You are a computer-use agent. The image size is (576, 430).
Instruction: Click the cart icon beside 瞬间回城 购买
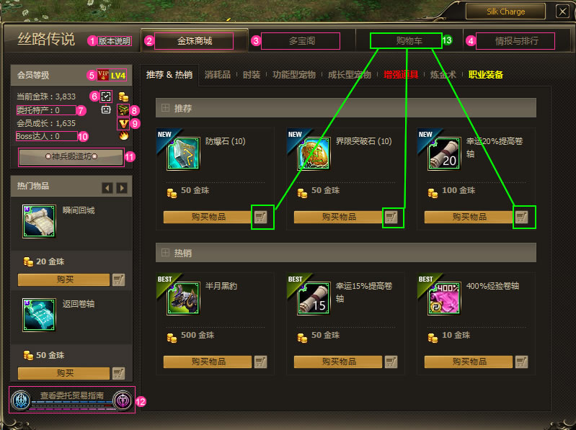click(118, 279)
